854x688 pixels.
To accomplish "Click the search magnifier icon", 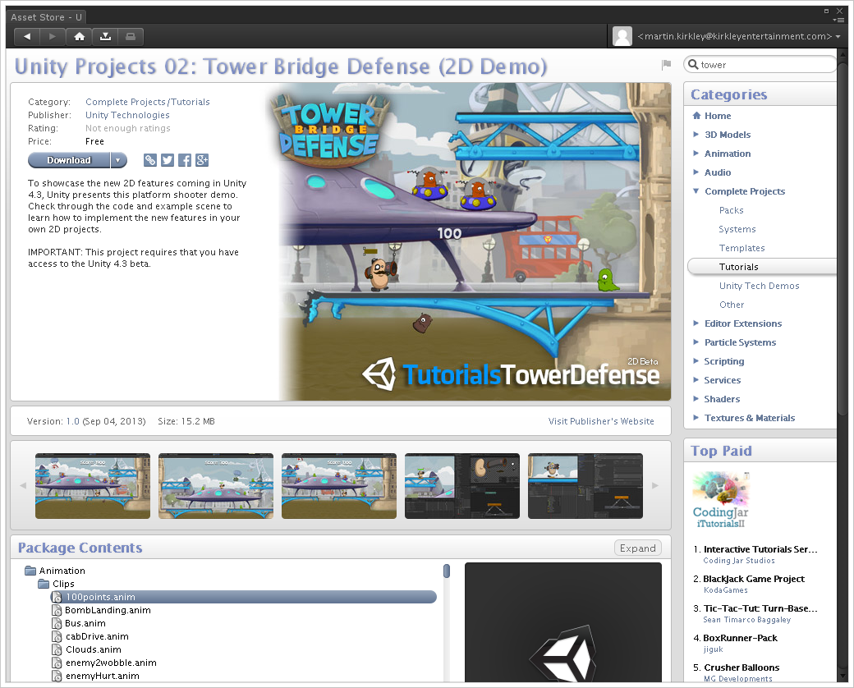I will [x=693, y=64].
